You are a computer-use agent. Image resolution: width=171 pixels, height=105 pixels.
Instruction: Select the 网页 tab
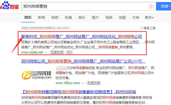coord(28,17)
